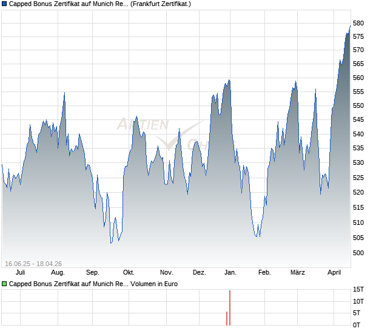Click the 0T volume axis label
The height and width of the screenshot is (331, 376).
(x=358, y=325)
